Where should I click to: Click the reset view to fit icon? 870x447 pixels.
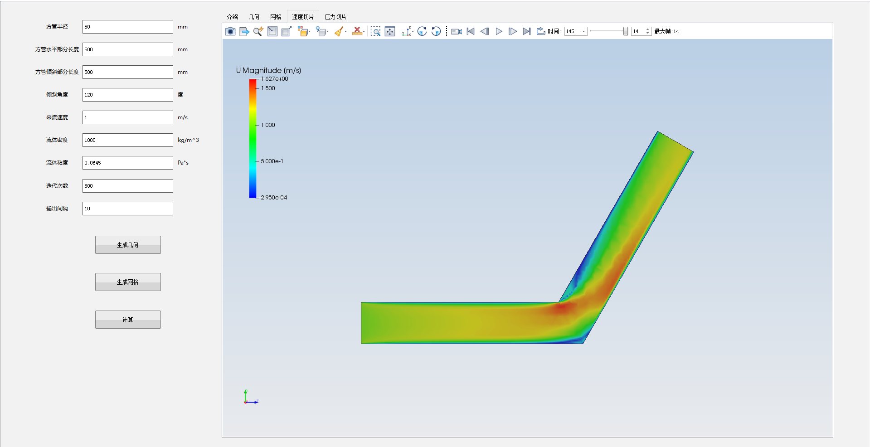[x=390, y=31]
